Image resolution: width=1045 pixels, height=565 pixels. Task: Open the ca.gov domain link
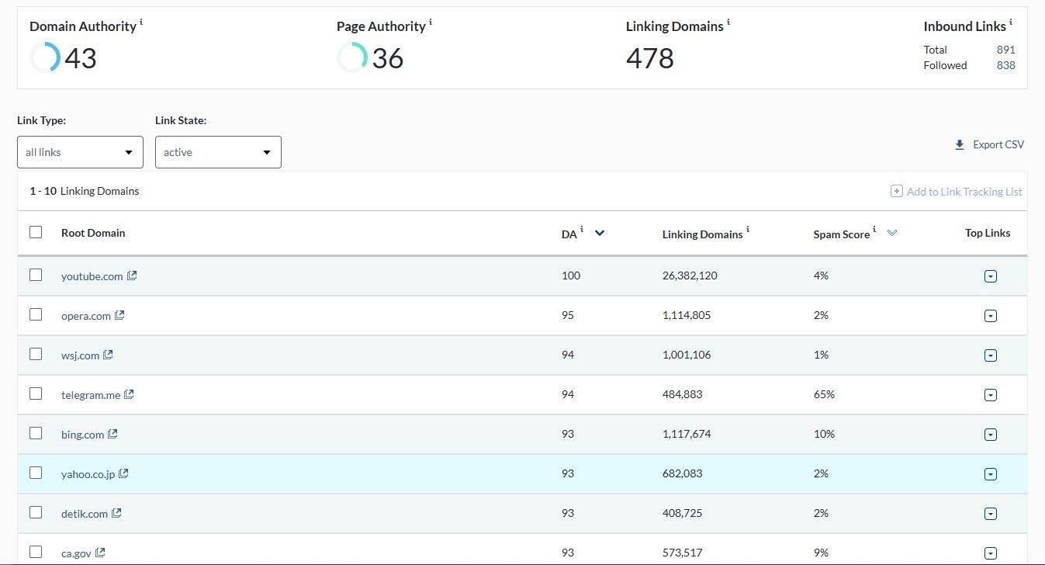pos(76,553)
